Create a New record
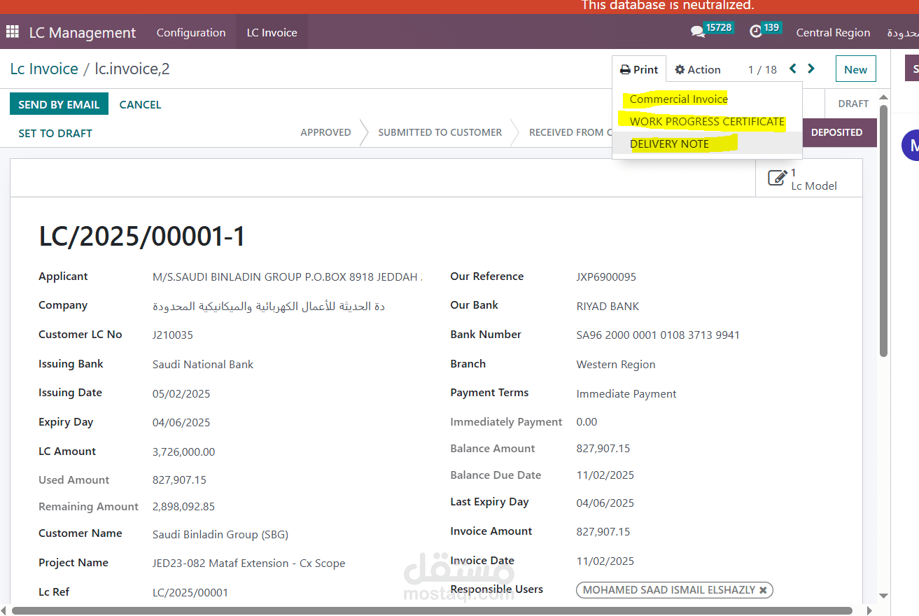The height and width of the screenshot is (616, 919). pyautogui.click(x=855, y=69)
